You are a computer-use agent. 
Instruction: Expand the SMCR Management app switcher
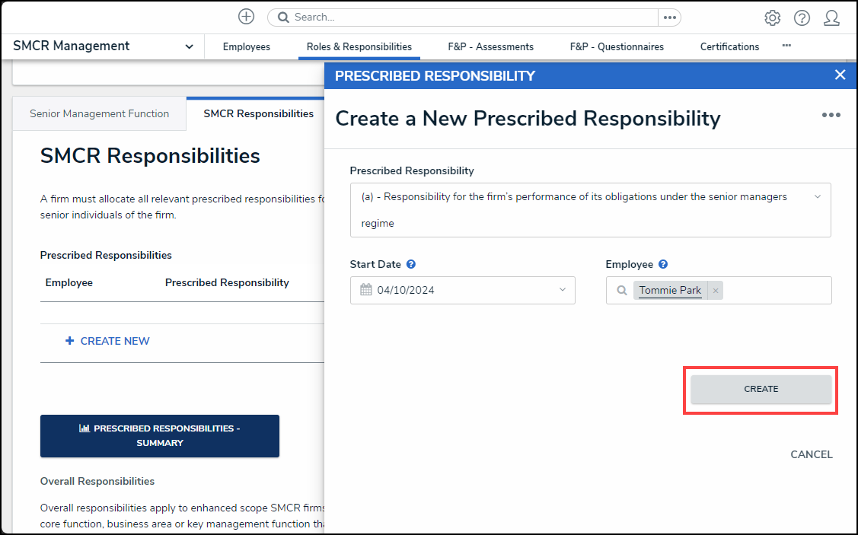[189, 46]
